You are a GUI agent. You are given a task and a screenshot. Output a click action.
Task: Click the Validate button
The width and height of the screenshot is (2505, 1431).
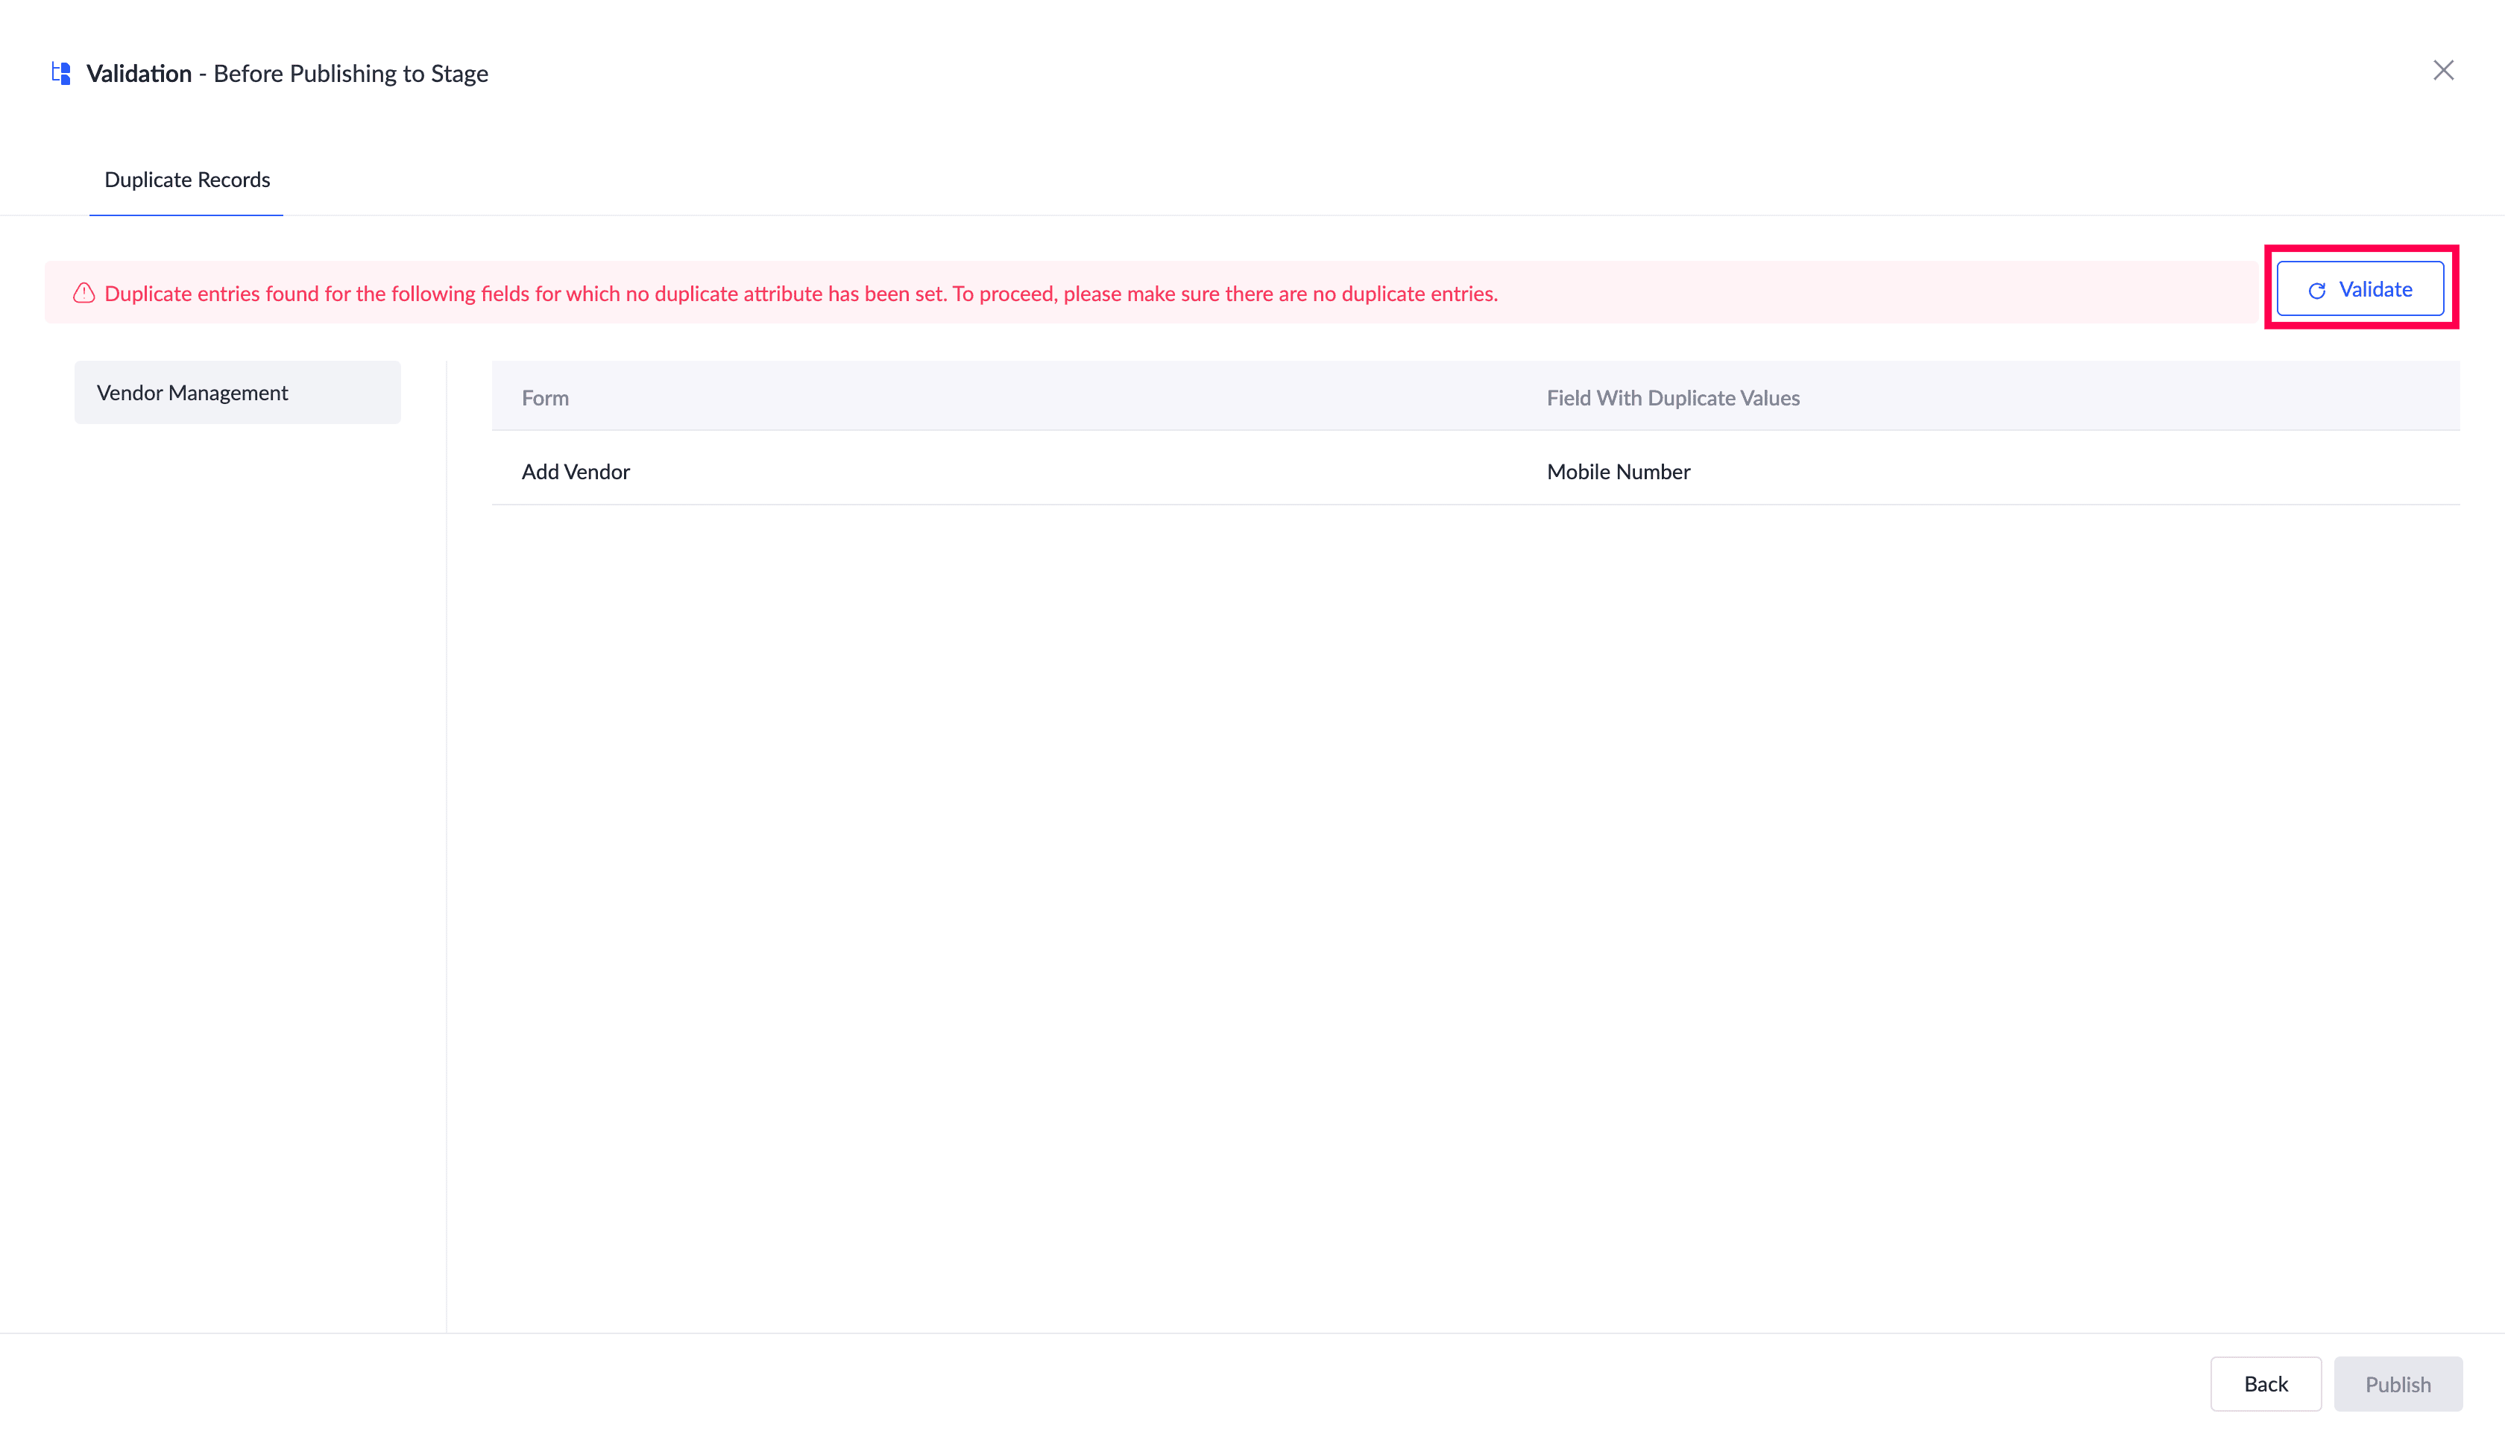point(2360,289)
